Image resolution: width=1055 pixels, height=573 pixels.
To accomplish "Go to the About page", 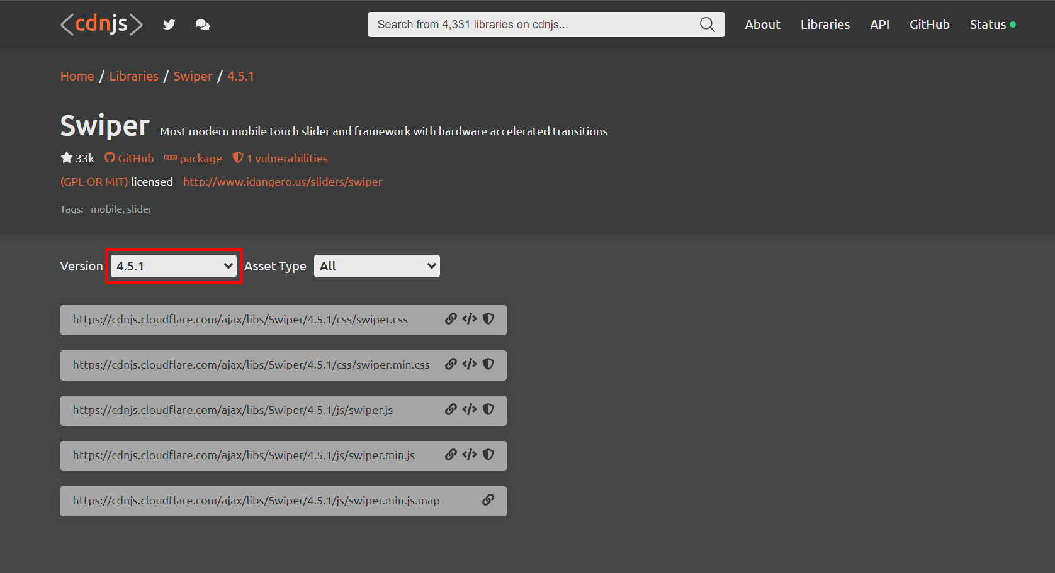I will [762, 25].
